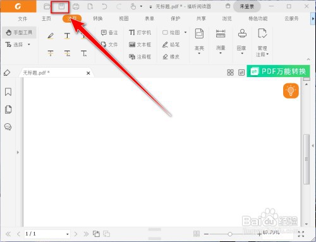
Task: Switch to the 浏览 ribbon tab
Action: 227,18
